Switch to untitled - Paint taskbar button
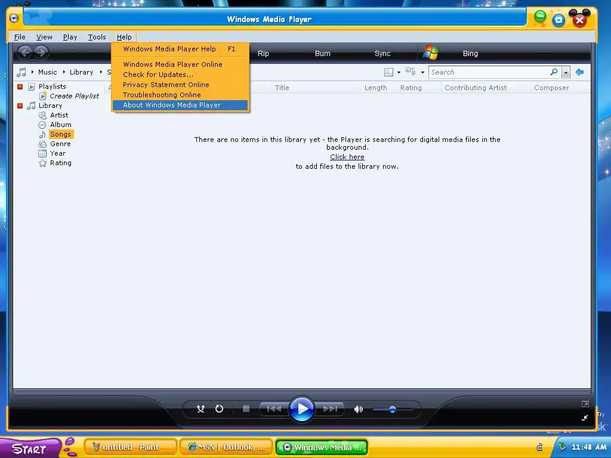 coord(129,447)
